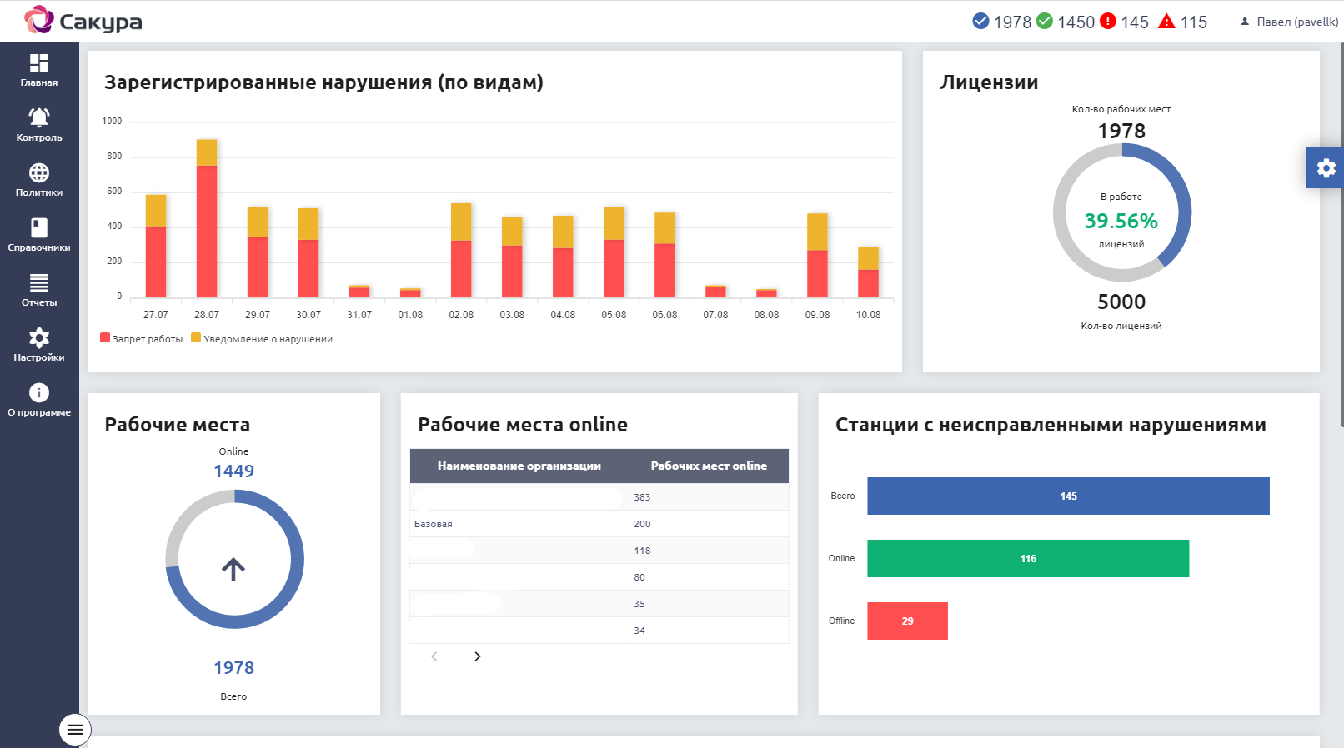Click the 09.08 bar in violations chart
This screenshot has width=1344, height=748.
tap(817, 256)
